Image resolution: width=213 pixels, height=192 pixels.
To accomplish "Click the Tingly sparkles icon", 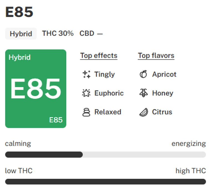I will [x=87, y=74].
